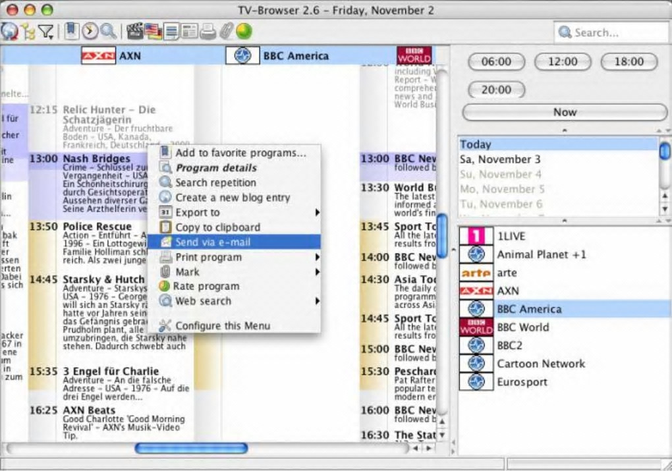
Task: Click the magnifier search toolbar icon
Action: point(108,31)
